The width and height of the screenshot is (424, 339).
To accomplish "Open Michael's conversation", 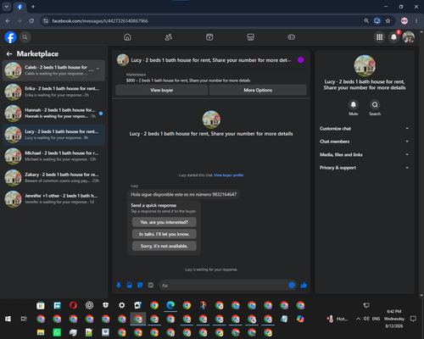I will click(53, 156).
